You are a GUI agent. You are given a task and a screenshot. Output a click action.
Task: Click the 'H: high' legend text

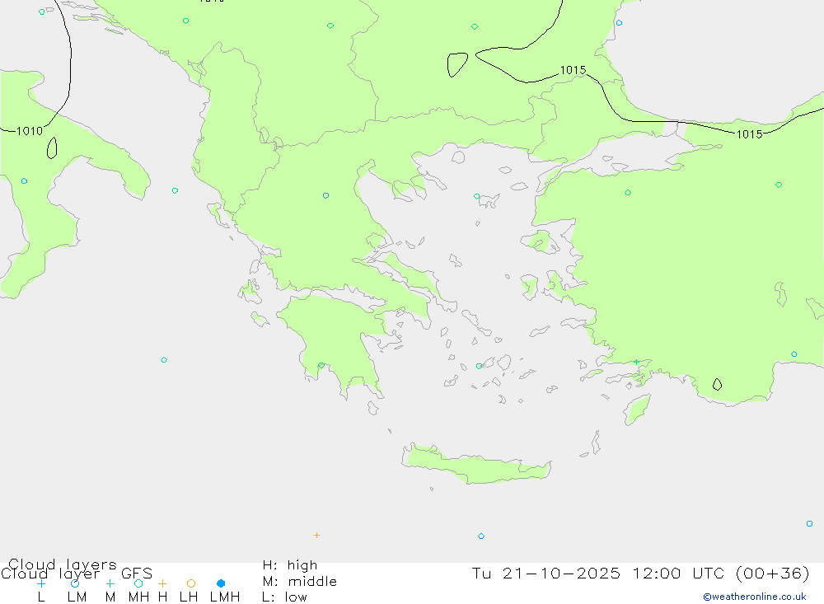[x=290, y=565]
